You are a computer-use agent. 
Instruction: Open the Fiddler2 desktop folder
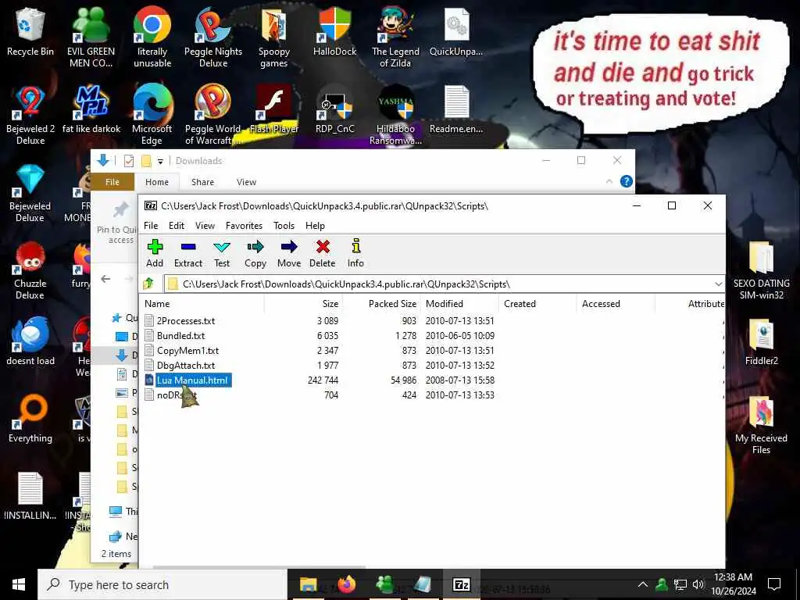761,342
